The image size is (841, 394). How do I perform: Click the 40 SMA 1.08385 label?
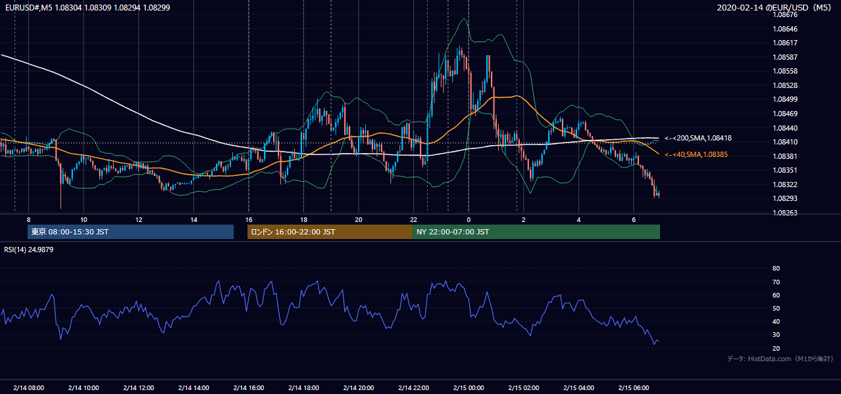coord(696,154)
